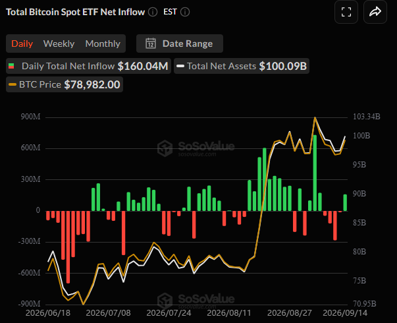Click the calendar icon in Date Range
Screen dimensions: 397x323
tap(151, 44)
